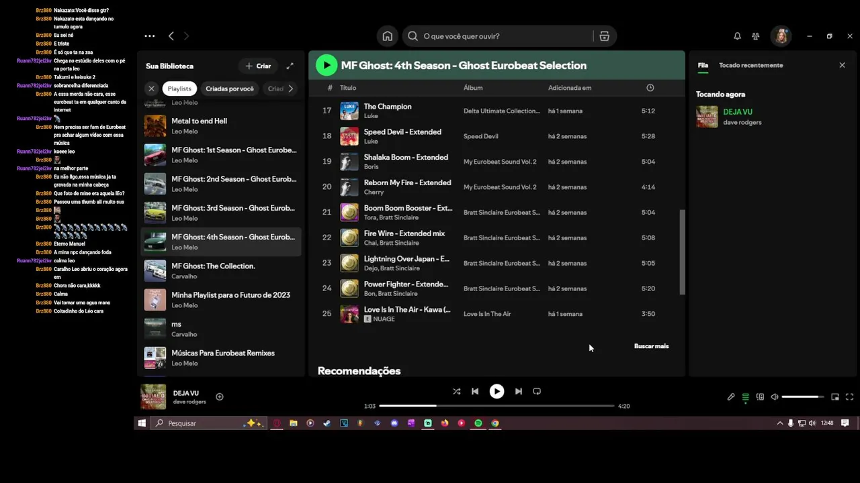The height and width of the screenshot is (483, 860).
Task: Click the tracklist vertical scrollbar
Action: [x=682, y=252]
